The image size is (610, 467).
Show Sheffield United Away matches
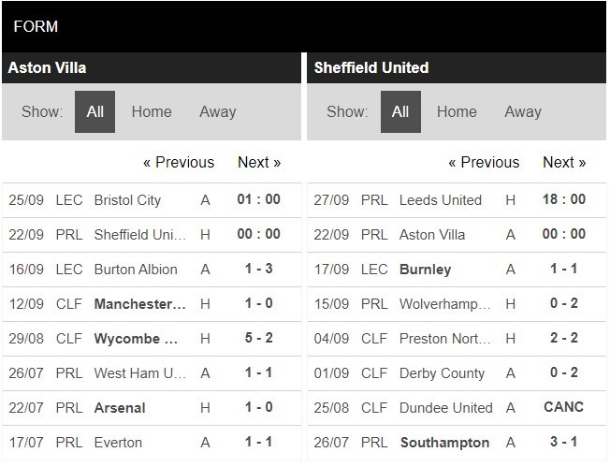tap(522, 111)
